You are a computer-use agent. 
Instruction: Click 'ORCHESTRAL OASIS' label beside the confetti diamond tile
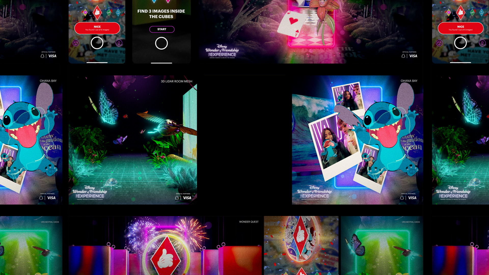[411, 222]
